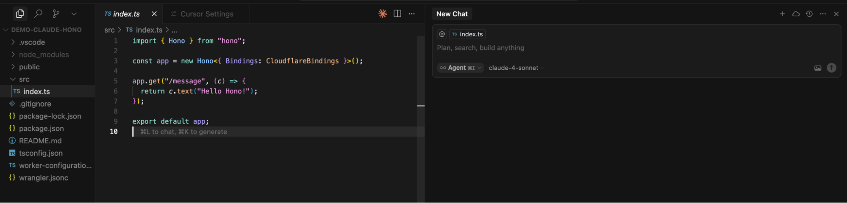Toggle the split editor layout icon
This screenshot has height=203, width=847.
click(397, 14)
